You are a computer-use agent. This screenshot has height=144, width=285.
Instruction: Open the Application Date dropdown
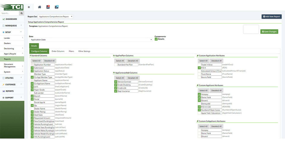point(91,40)
